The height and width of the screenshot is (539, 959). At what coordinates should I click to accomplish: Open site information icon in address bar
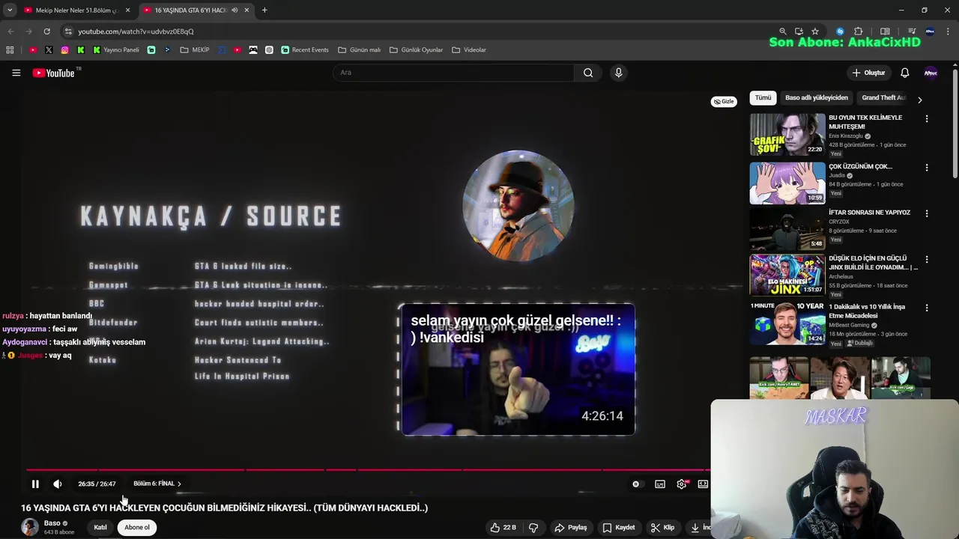click(68, 31)
